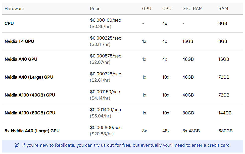The height and width of the screenshot is (154, 245).
Task: Select the Nvidia A40 GPU row label
Action: point(21,59)
